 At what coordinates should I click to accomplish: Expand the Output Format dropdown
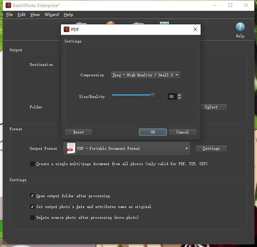(x=127, y=148)
